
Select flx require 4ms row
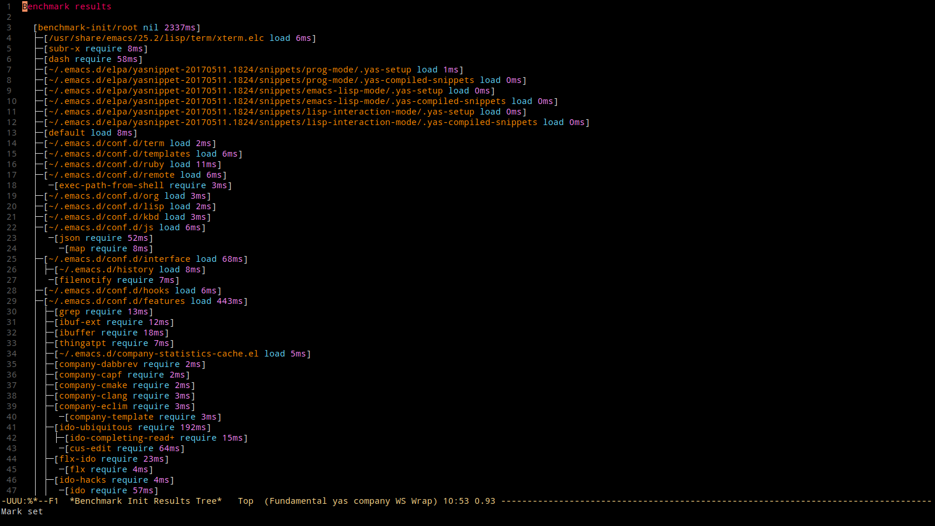pyautogui.click(x=109, y=469)
